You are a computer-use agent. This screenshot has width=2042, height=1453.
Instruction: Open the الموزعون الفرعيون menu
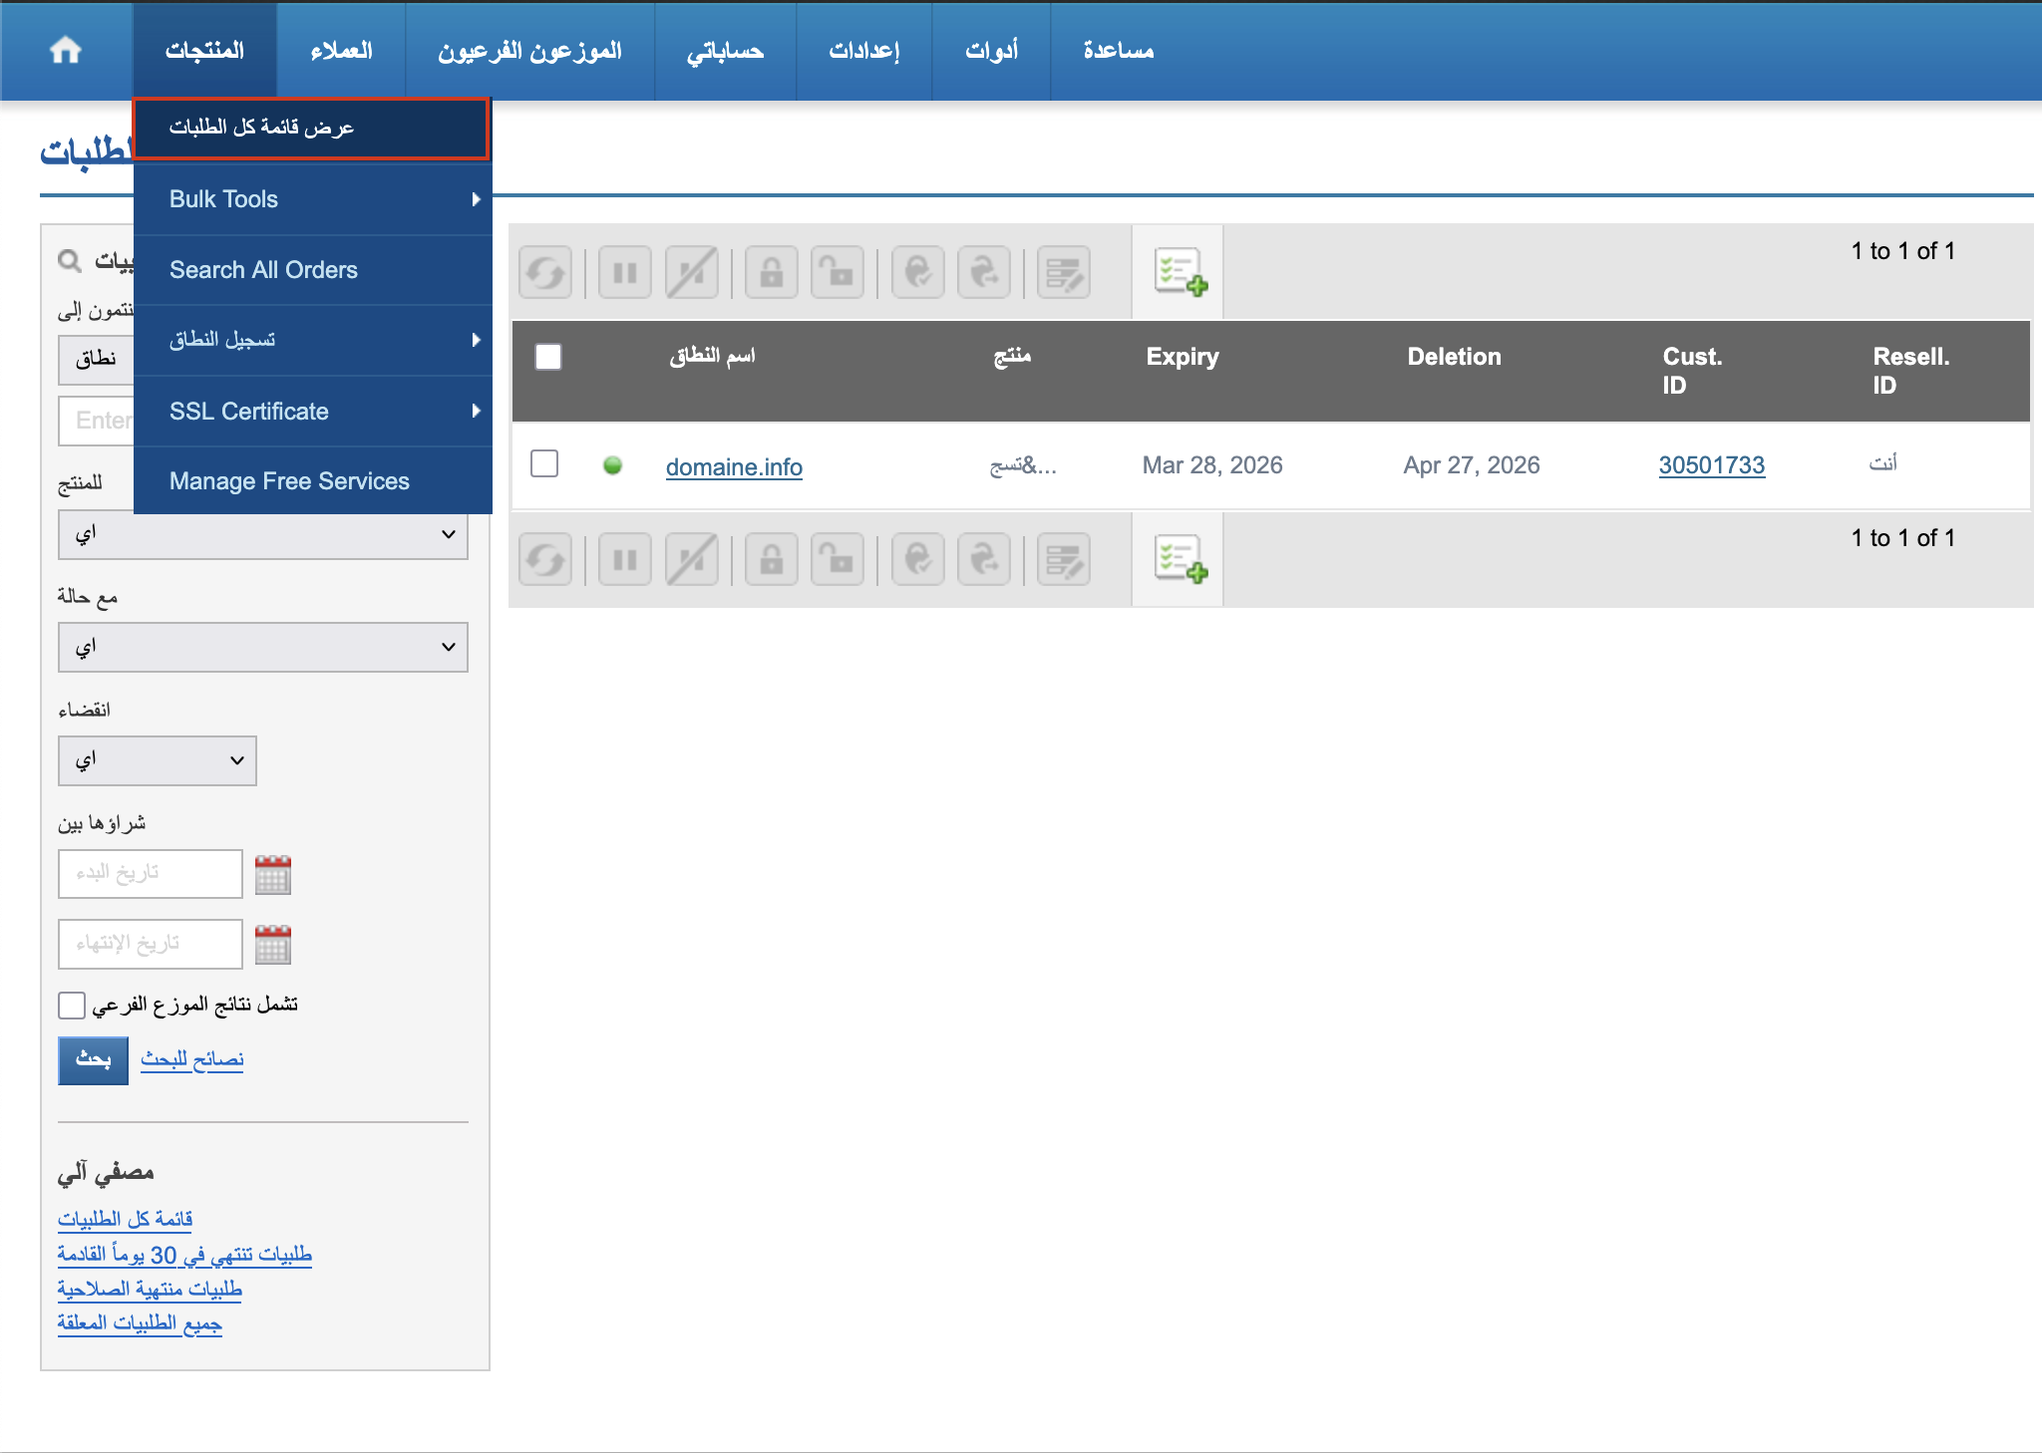coord(529,50)
